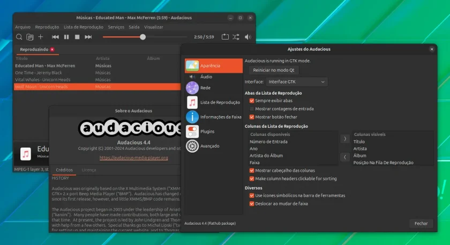This screenshot has width=450, height=245.
Task: Open Informações da Faixa settings category
Action: 214,117
